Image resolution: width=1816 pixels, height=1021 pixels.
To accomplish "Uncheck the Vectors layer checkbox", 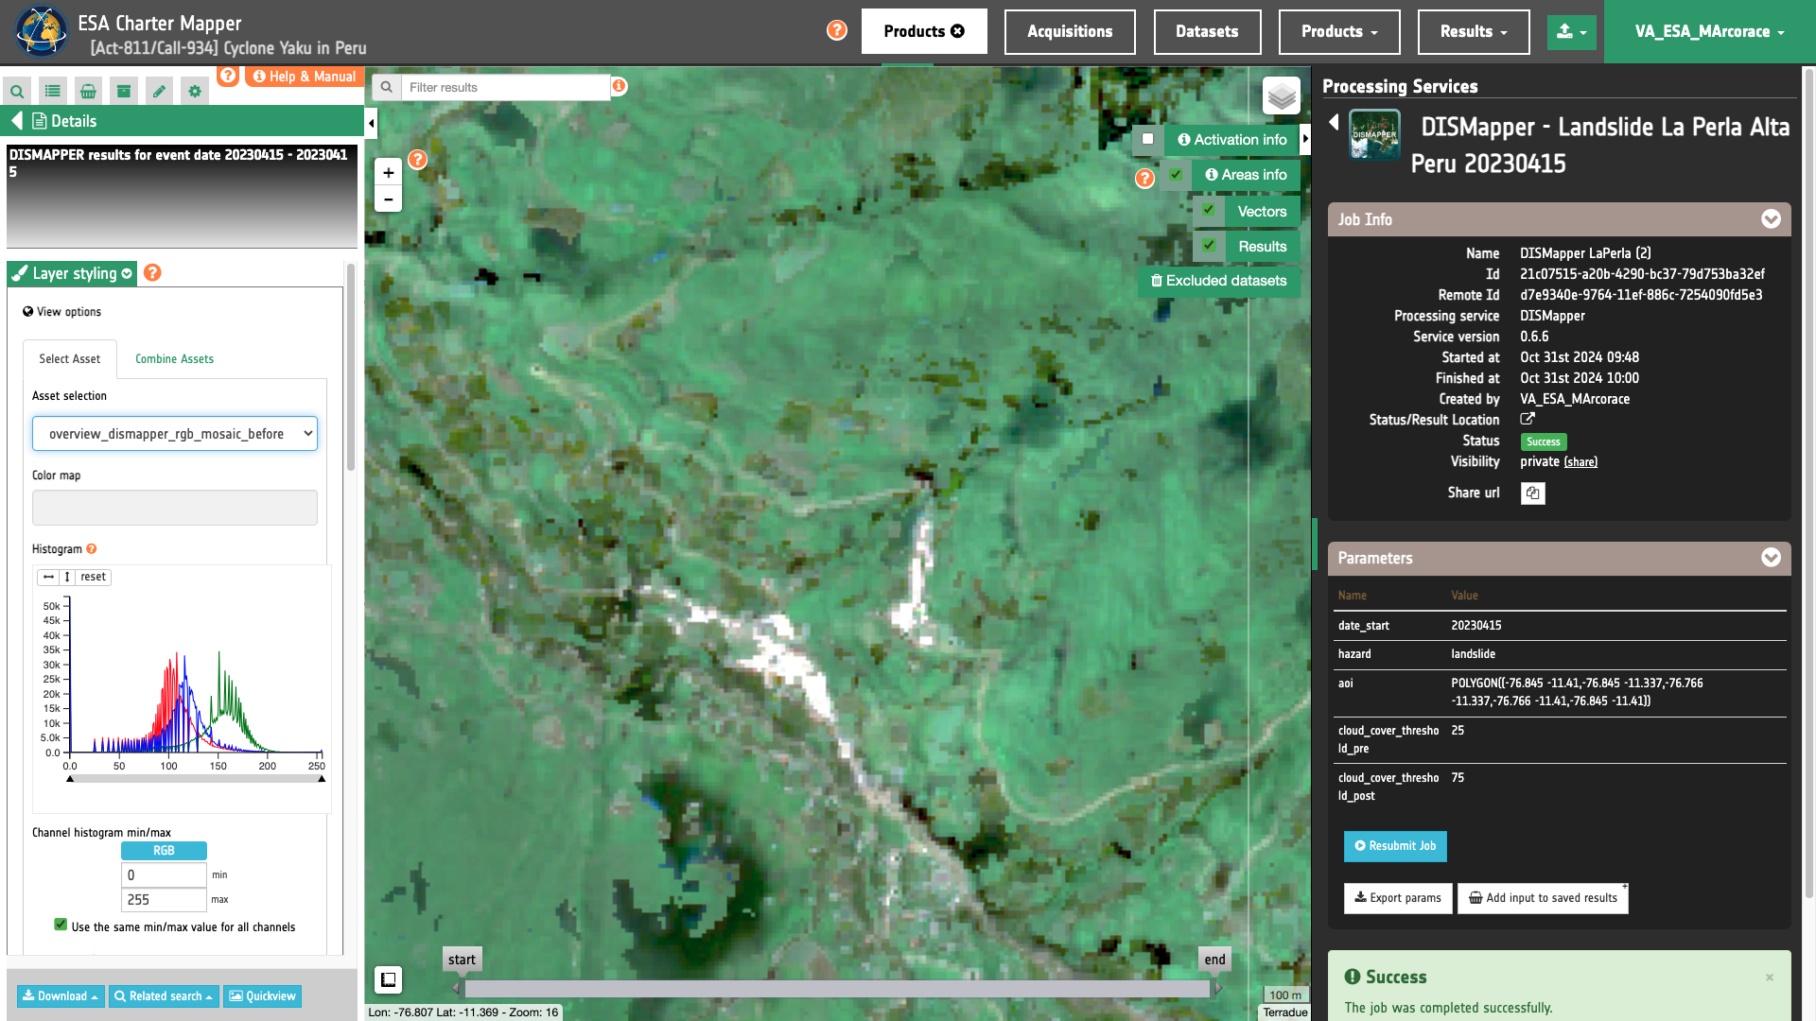I will click(1209, 211).
